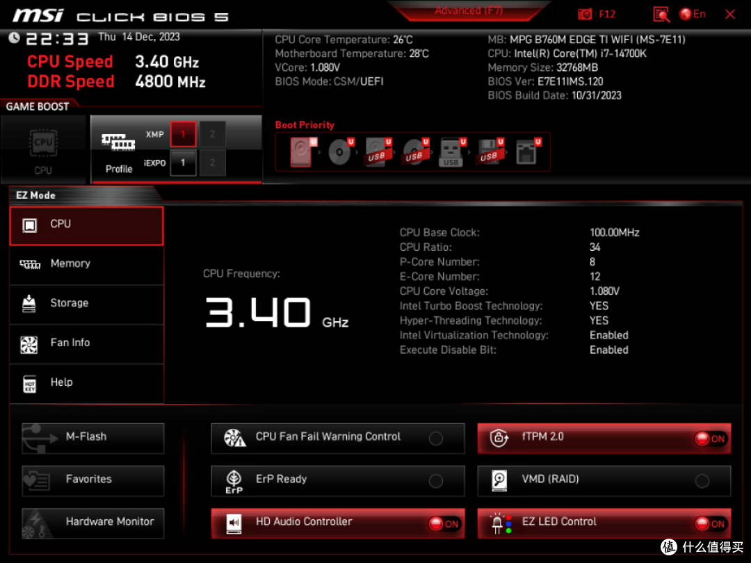Image resolution: width=751 pixels, height=563 pixels.
Task: Select the USB floppy boot device
Action: click(490, 152)
